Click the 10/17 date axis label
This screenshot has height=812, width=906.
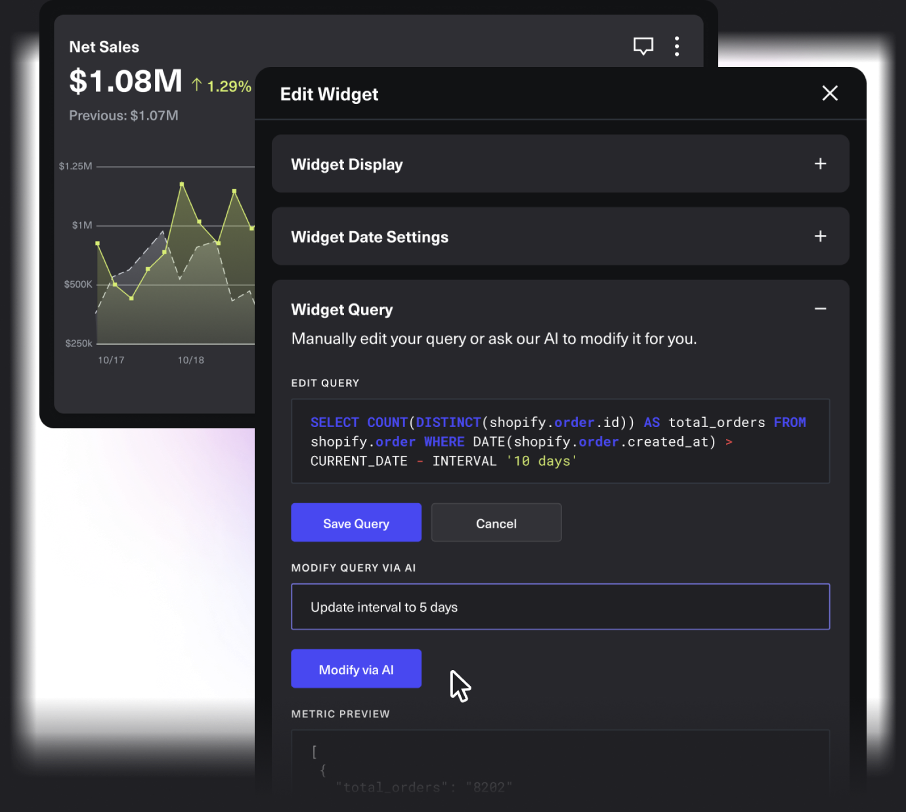(111, 360)
